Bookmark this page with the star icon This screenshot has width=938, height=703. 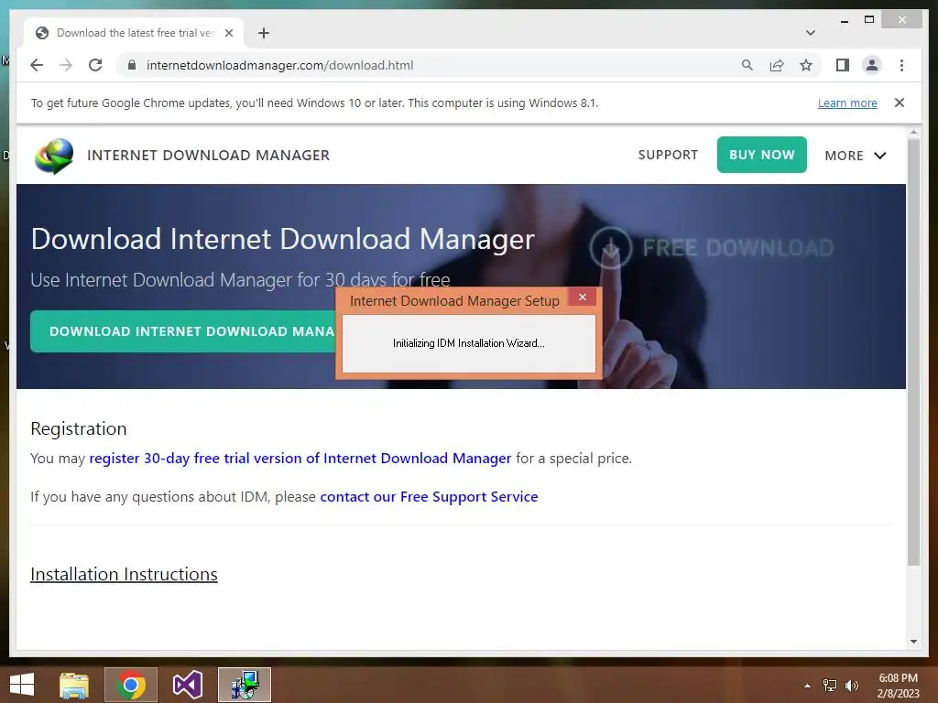coord(806,65)
